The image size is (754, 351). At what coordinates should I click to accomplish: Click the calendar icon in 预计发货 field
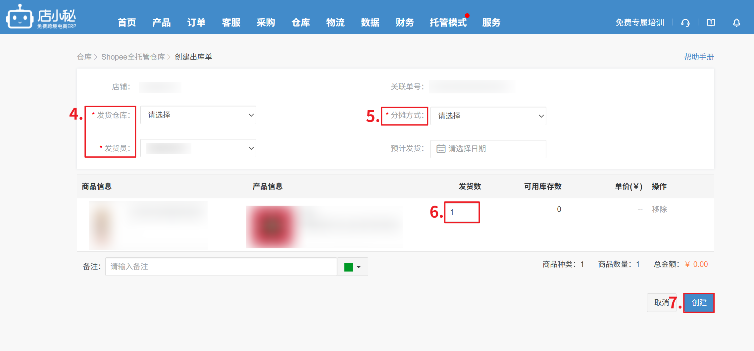(x=441, y=149)
